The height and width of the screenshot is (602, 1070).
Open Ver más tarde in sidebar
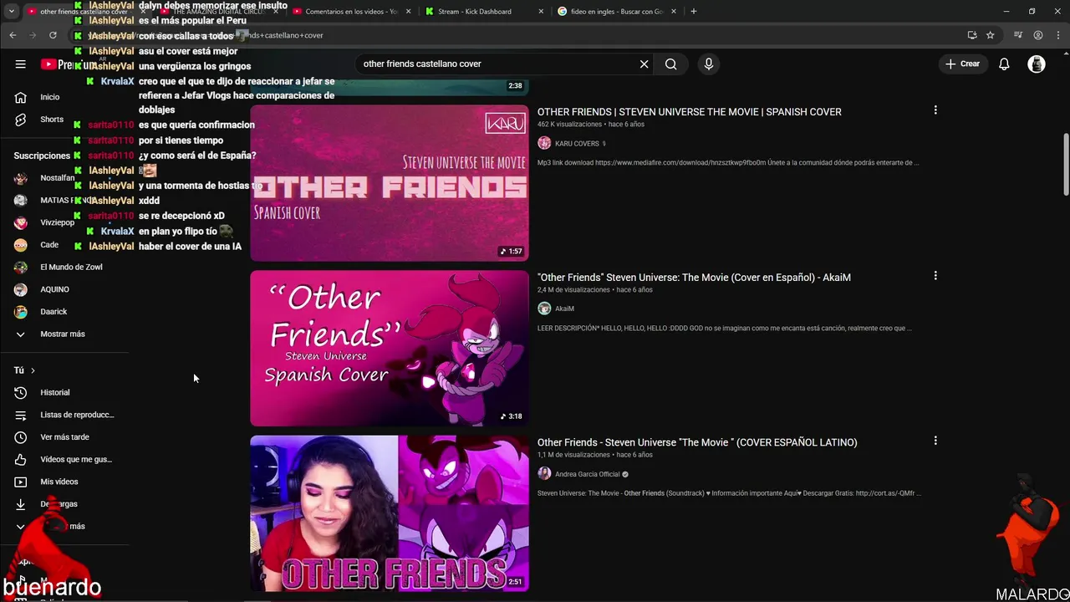[x=65, y=437]
